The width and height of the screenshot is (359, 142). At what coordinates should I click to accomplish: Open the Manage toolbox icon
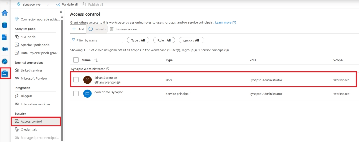5,73
